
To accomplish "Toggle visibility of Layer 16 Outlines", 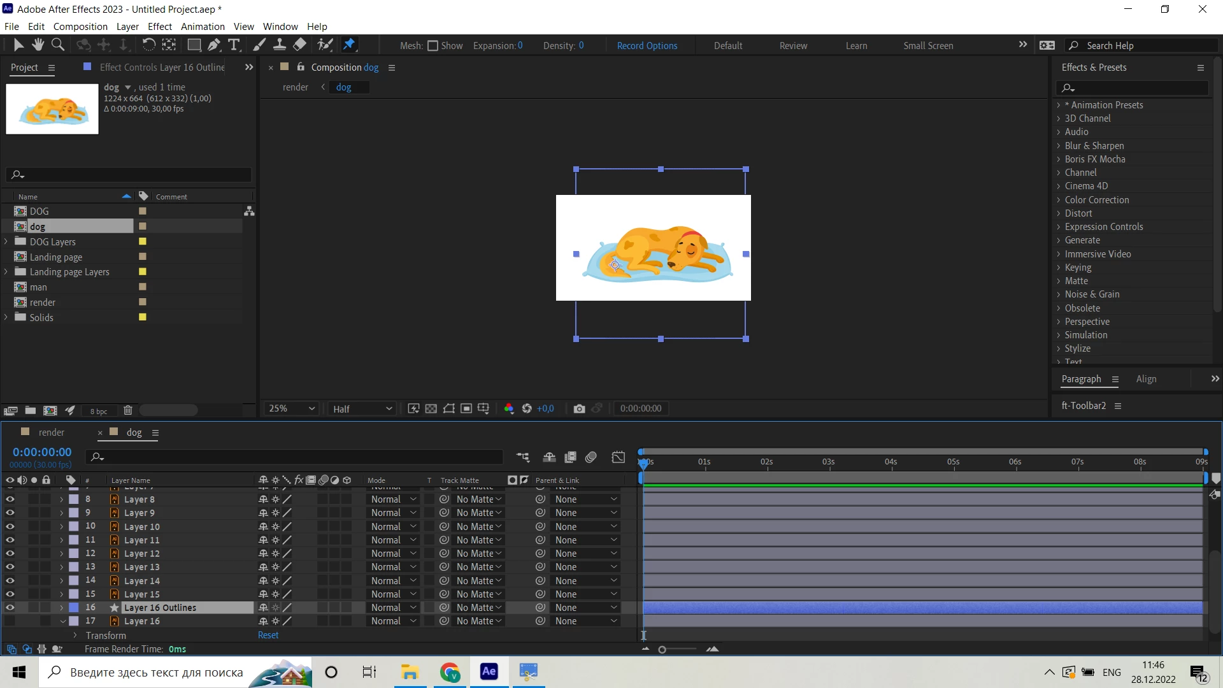I will coord(10,608).
